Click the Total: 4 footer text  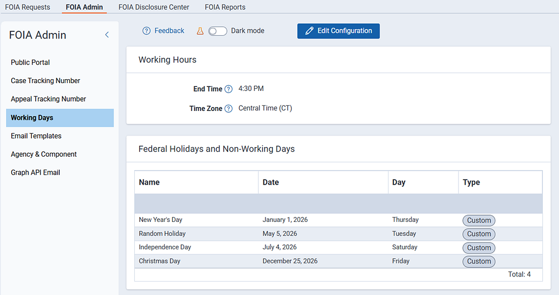519,274
